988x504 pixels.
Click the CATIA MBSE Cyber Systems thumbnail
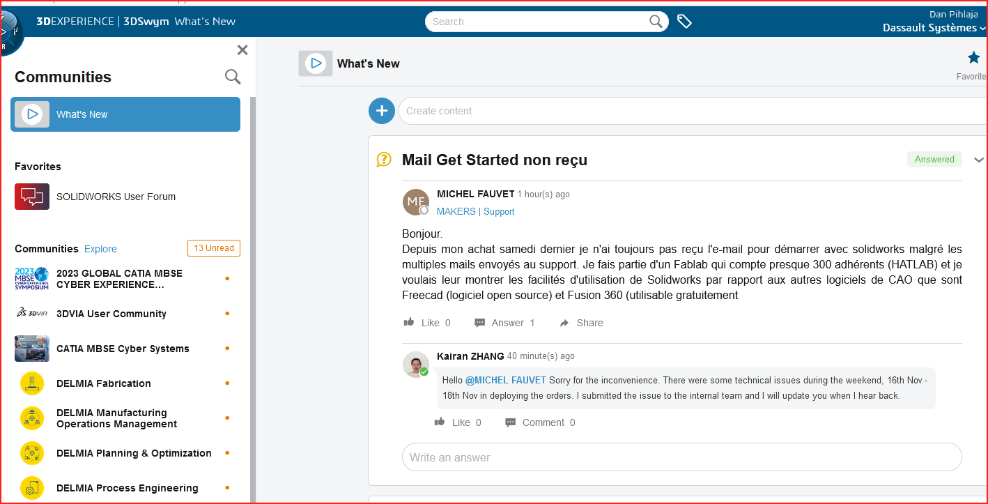pos(32,349)
